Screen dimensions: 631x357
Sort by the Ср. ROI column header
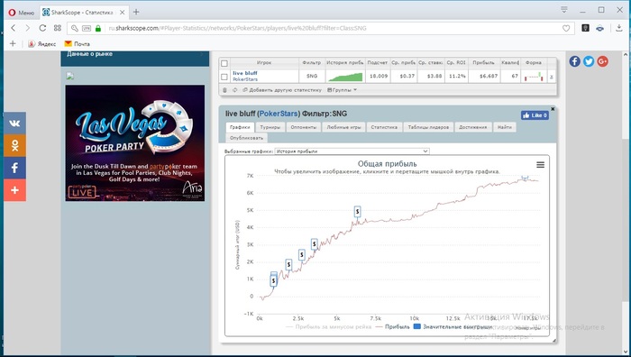456,63
